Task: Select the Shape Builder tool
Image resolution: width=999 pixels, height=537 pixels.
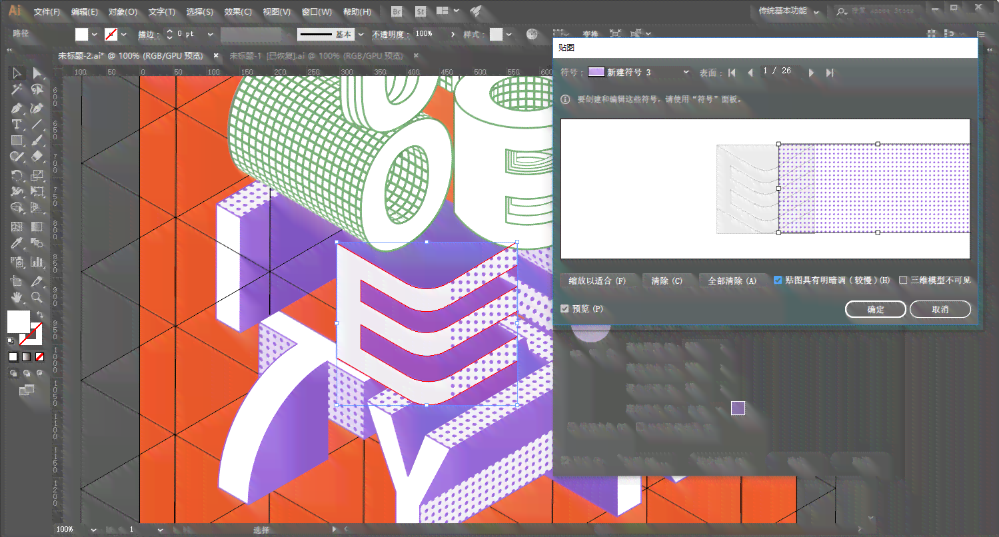Action: (17, 209)
